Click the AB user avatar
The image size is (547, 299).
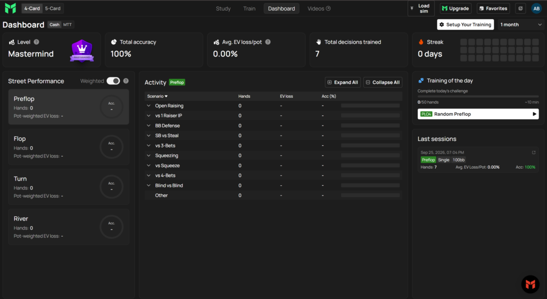pos(536,9)
